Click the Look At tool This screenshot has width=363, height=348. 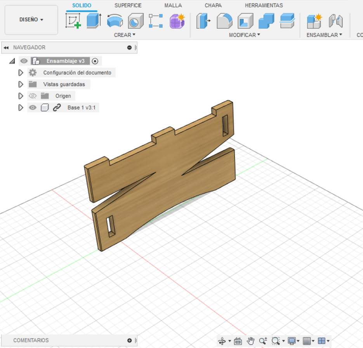pyautogui.click(x=238, y=341)
